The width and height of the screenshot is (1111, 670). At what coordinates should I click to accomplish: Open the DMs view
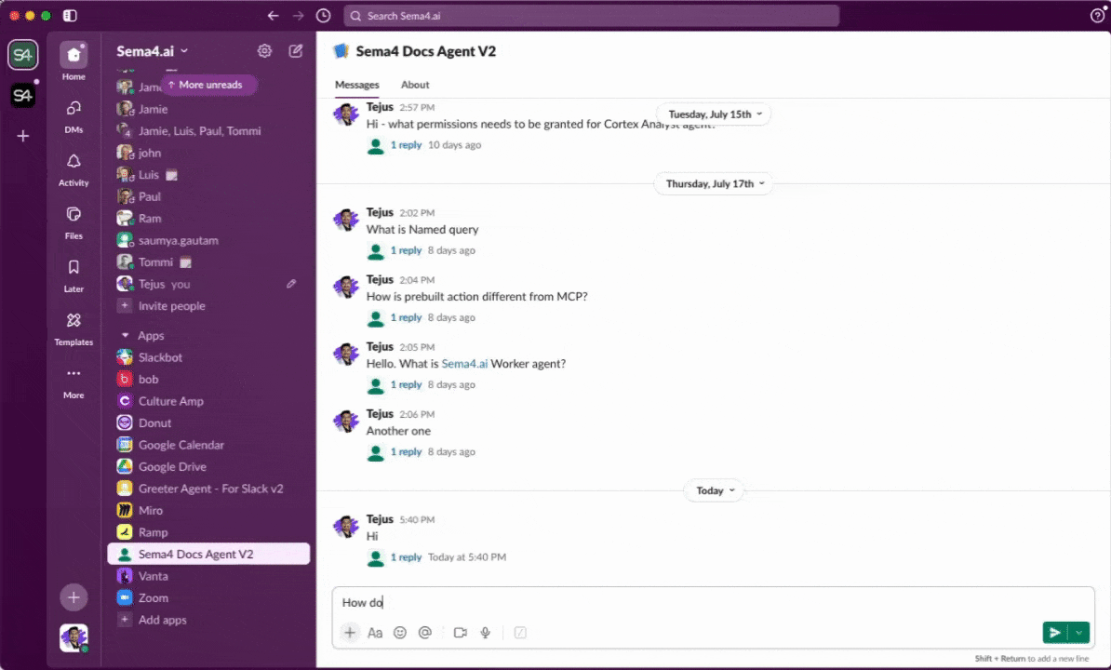pos(74,116)
